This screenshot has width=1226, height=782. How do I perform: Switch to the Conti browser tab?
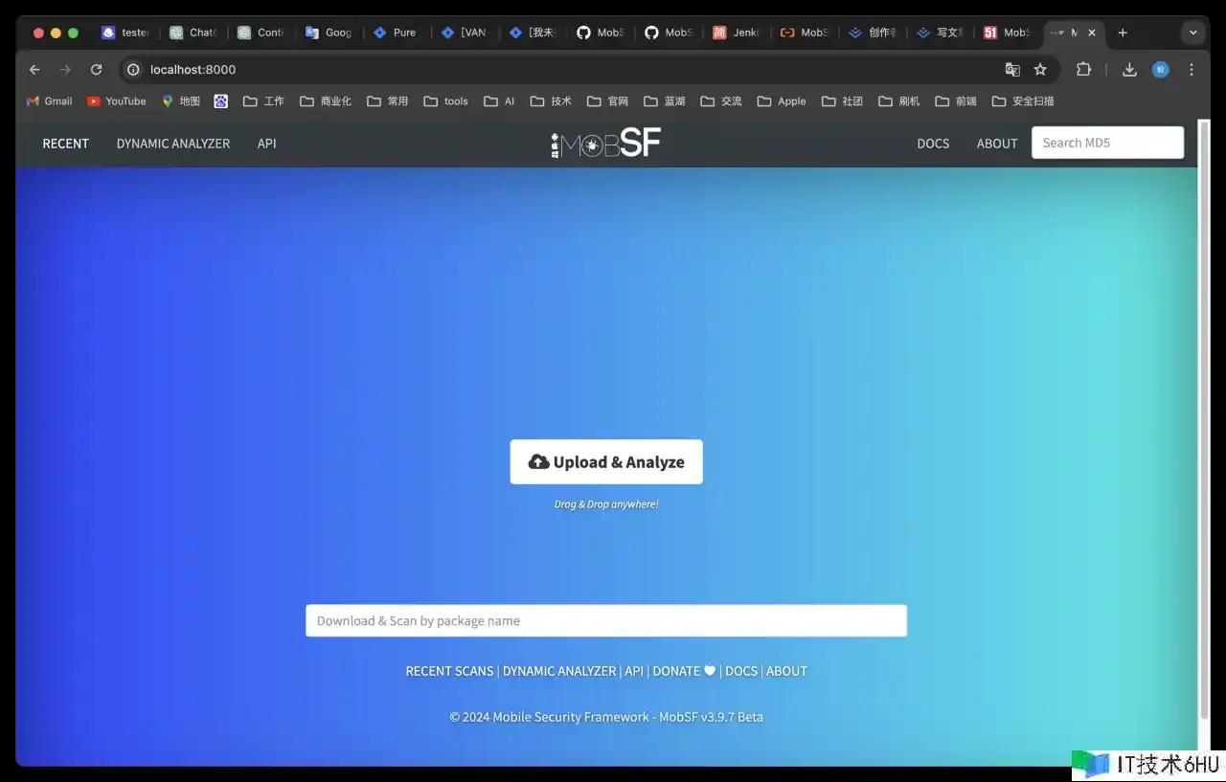(261, 33)
